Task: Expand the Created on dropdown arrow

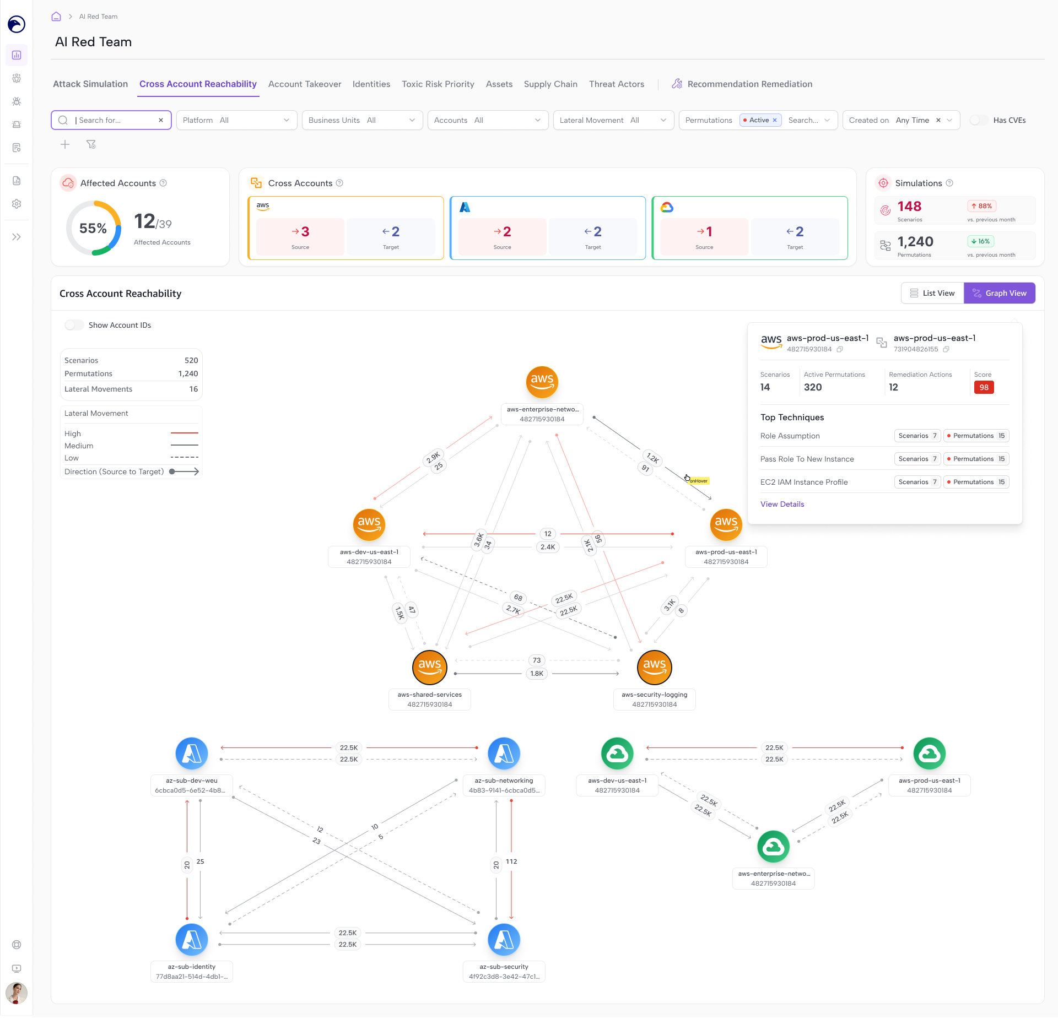Action: [x=949, y=120]
